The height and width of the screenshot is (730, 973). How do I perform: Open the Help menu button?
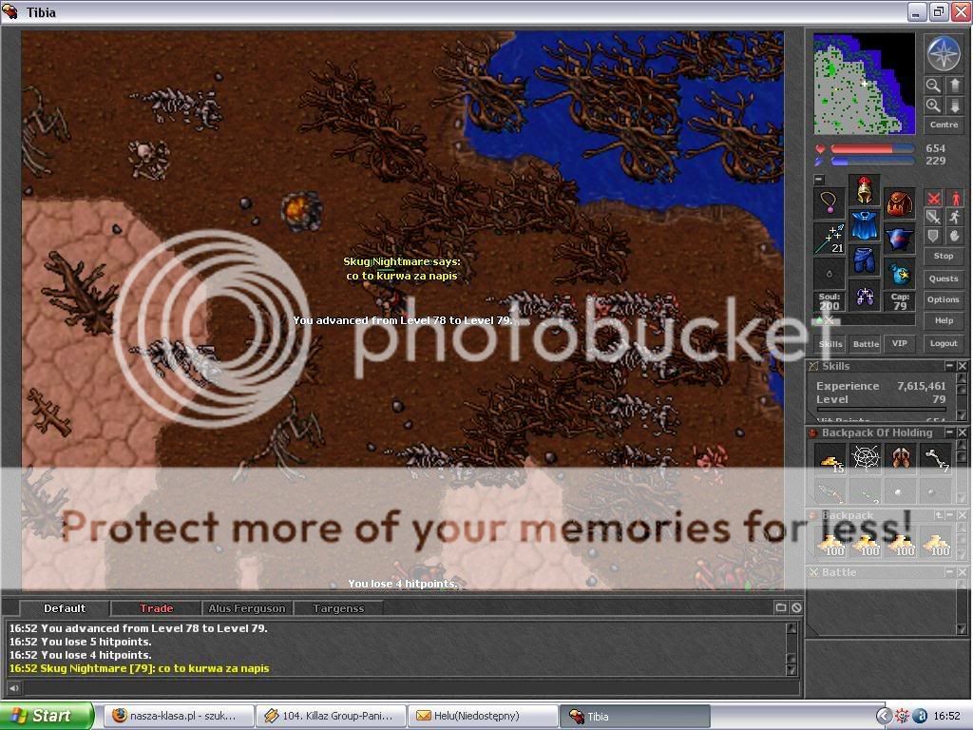click(944, 321)
